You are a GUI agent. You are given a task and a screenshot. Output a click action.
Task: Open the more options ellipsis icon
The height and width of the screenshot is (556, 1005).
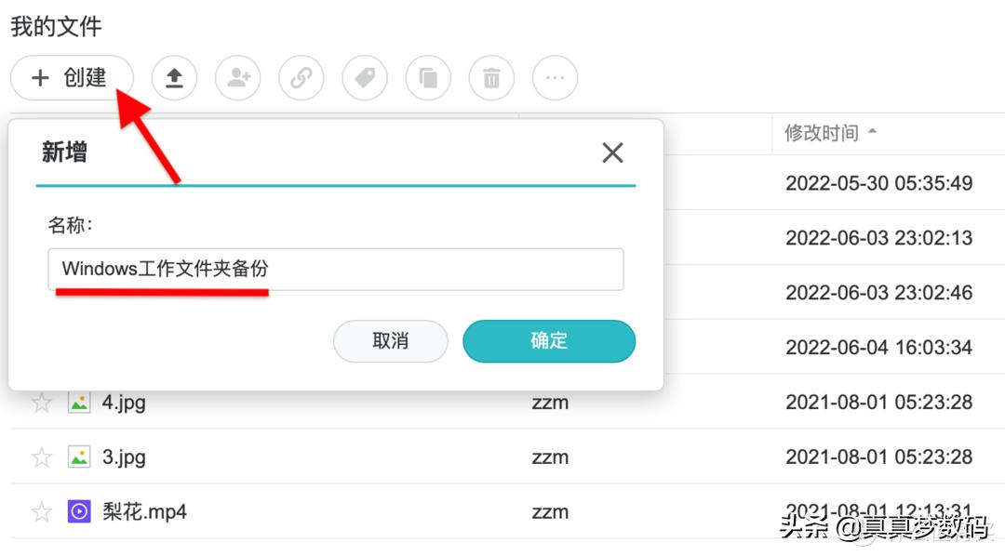[554, 78]
